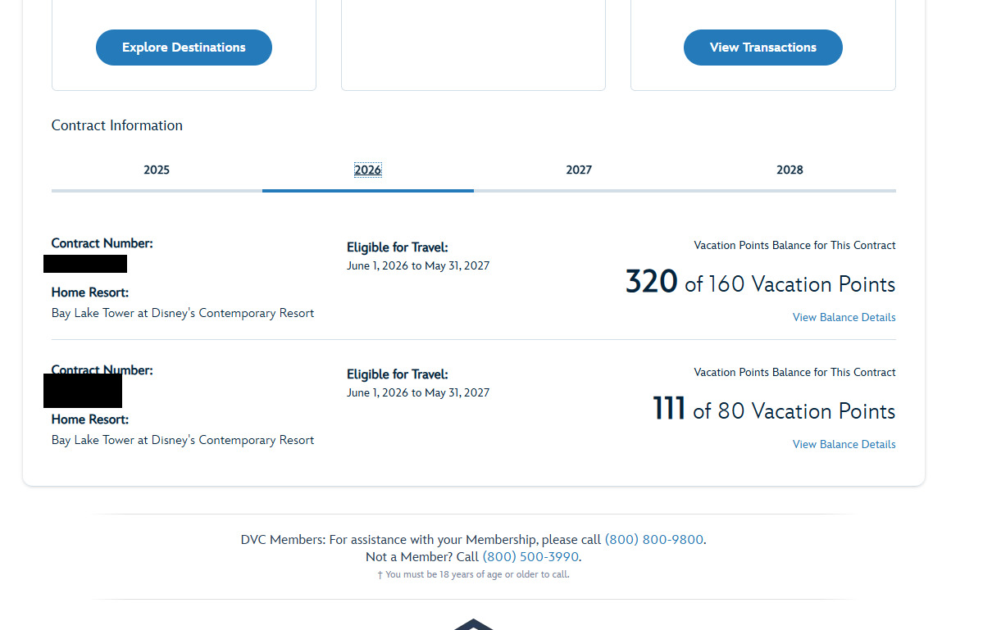The height and width of the screenshot is (630, 992).
Task: Click the second contract's redacted contract number
Action: click(83, 391)
